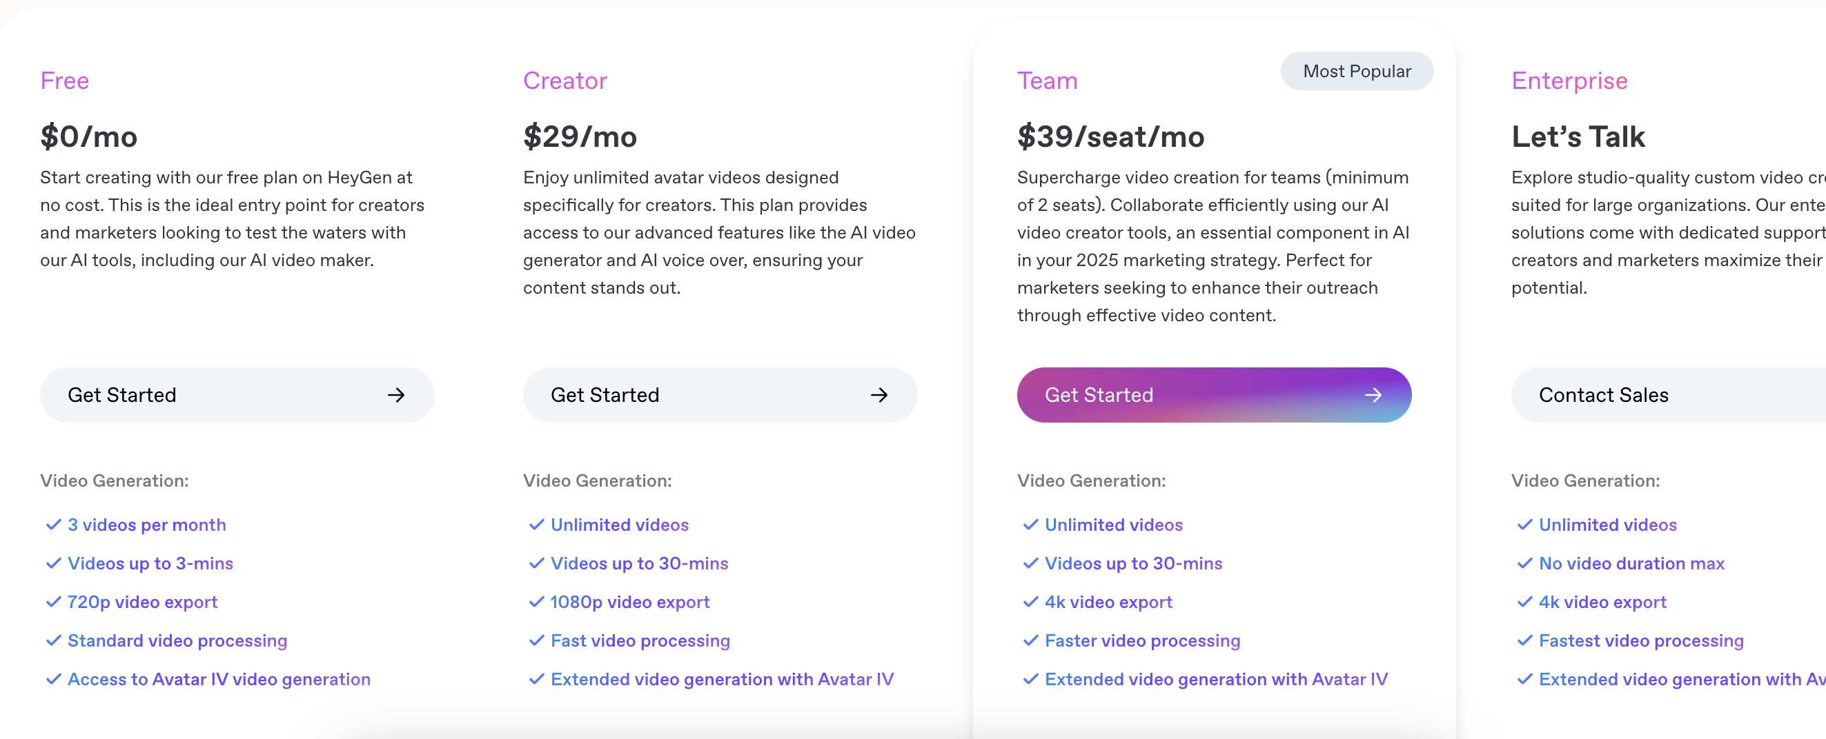Click the Creator plan title

coord(565,81)
